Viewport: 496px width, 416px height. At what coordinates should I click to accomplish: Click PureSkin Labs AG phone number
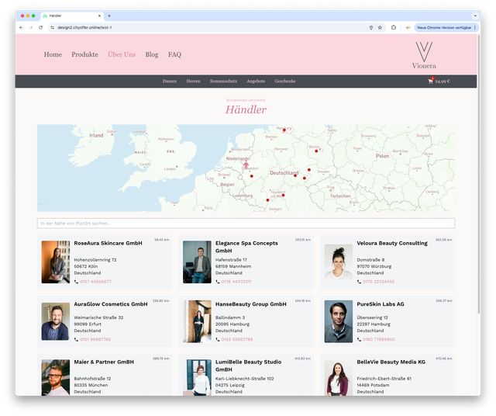point(378,339)
